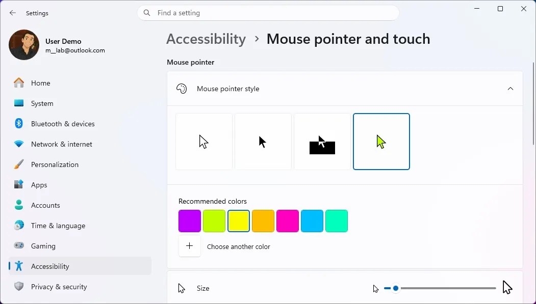This screenshot has height=304, width=536.
Task: Click the Gaming controller icon
Action: click(x=19, y=245)
